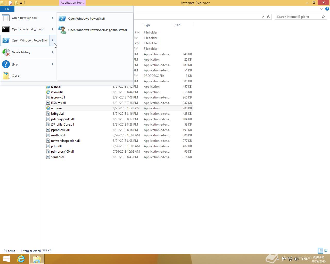Select Open Windows PowerShell in submenu

point(95,19)
